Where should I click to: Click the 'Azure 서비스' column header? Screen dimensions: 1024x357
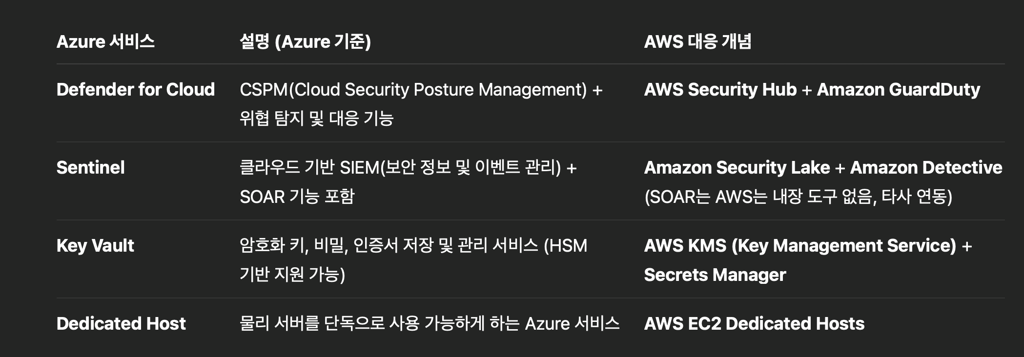tap(105, 41)
